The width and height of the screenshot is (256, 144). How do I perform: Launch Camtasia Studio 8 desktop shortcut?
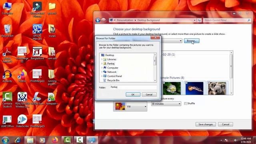7,100
